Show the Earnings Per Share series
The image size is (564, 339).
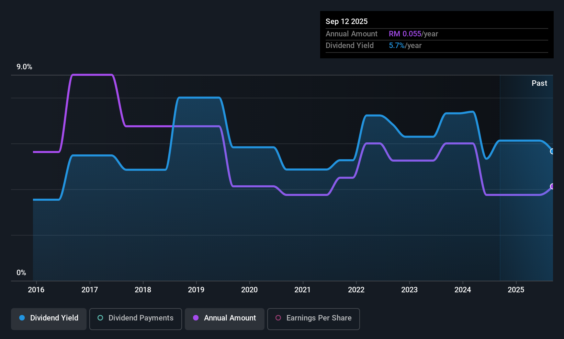[313, 318]
